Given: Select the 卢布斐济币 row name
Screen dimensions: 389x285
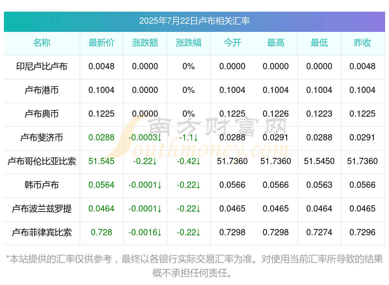Looking at the screenshot, I should (42, 137).
